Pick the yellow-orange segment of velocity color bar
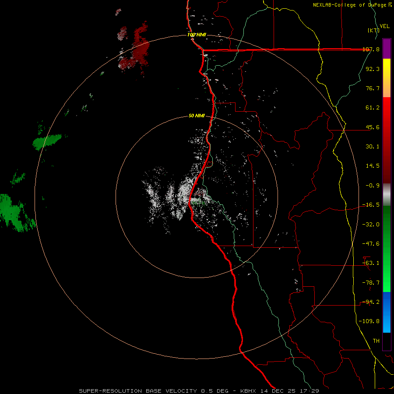This screenshot has height=394, width=394. pyautogui.click(x=387, y=78)
